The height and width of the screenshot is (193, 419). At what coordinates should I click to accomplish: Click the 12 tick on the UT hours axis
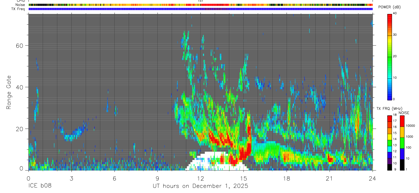pyautogui.click(x=200, y=178)
